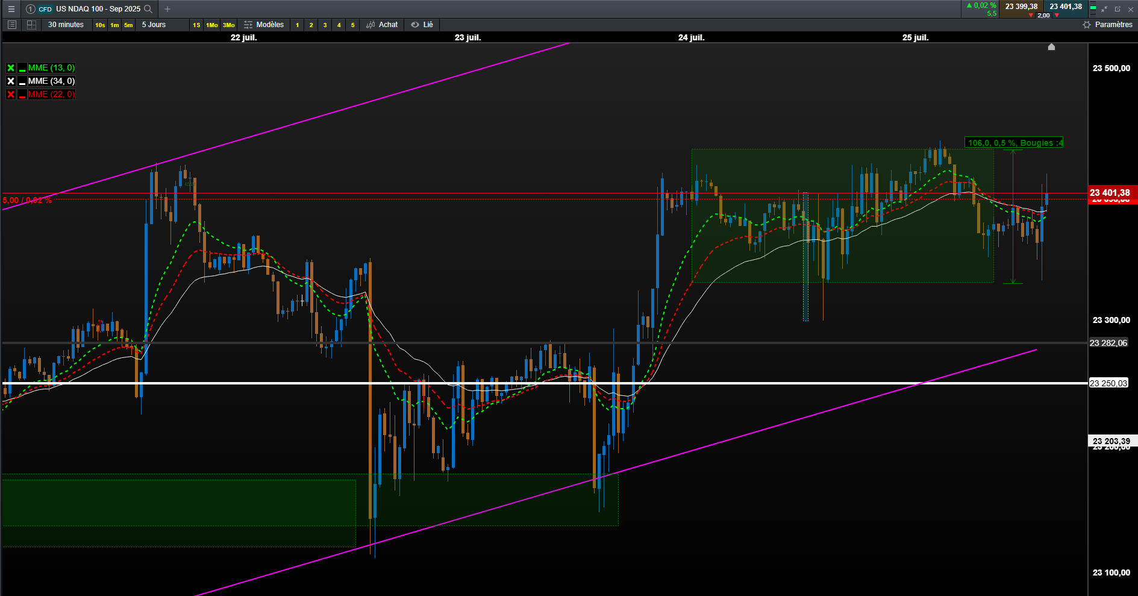Click the shrink arrows icon in title bar
This screenshot has height=596, width=1138.
(1104, 9)
